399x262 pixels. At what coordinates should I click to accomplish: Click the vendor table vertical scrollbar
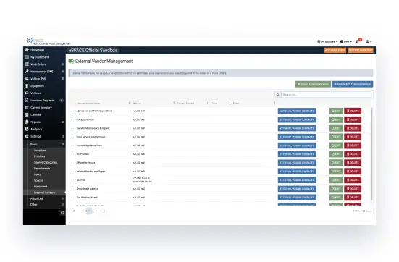tap(371, 154)
